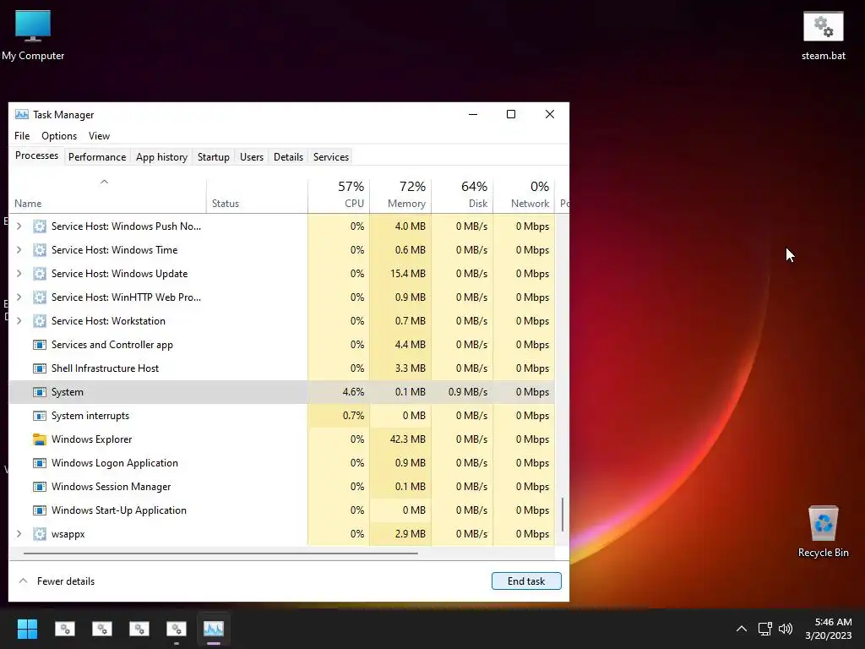Select the Windows Session Manager name
Viewport: 865px width, 649px height.
(111, 487)
